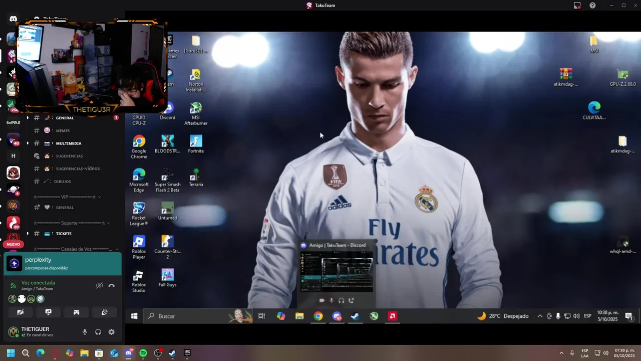
Task: Click the AMD software icon in the streamed taskbar
Action: pos(393,316)
